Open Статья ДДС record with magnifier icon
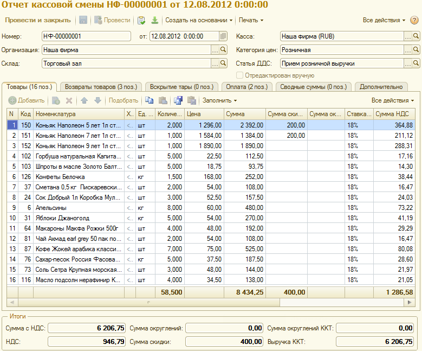The width and height of the screenshot is (422, 351). [x=416, y=63]
